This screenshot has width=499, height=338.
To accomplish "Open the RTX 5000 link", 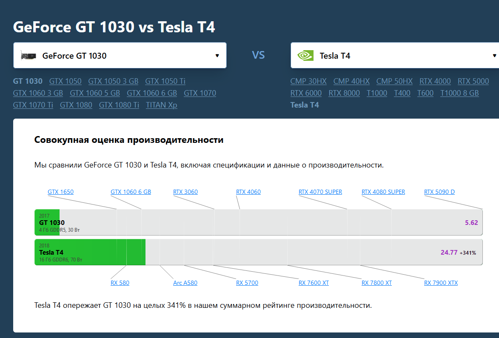I will (x=473, y=81).
